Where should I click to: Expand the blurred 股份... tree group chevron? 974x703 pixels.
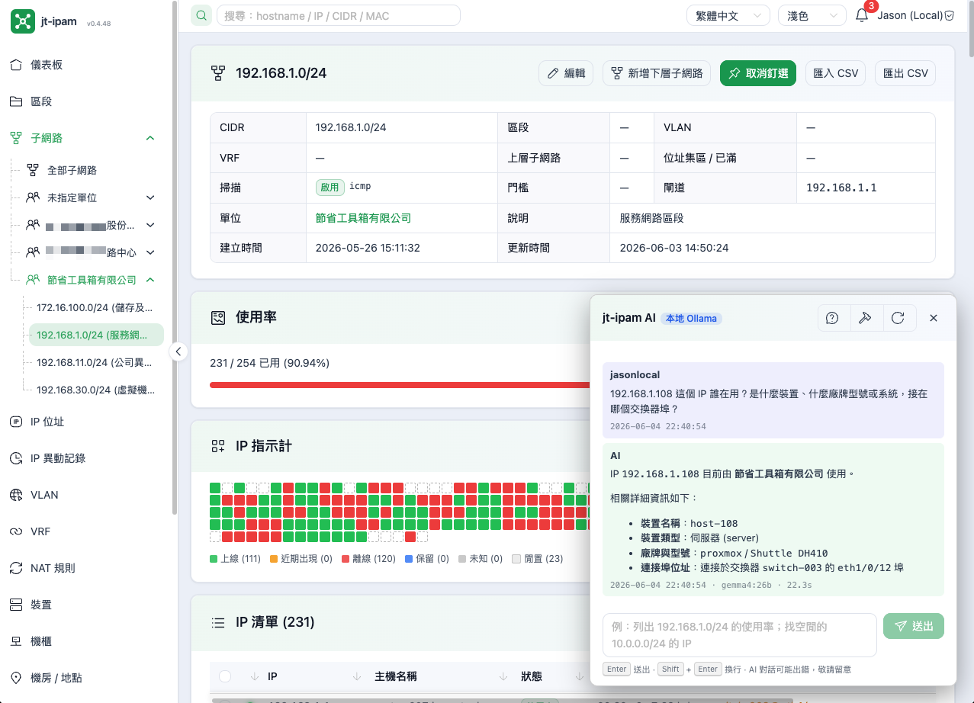[150, 225]
